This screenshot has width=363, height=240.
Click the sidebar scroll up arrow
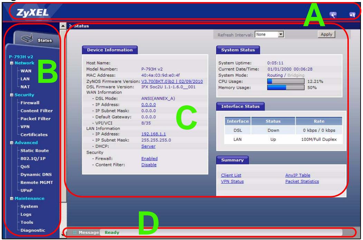click(63, 26)
